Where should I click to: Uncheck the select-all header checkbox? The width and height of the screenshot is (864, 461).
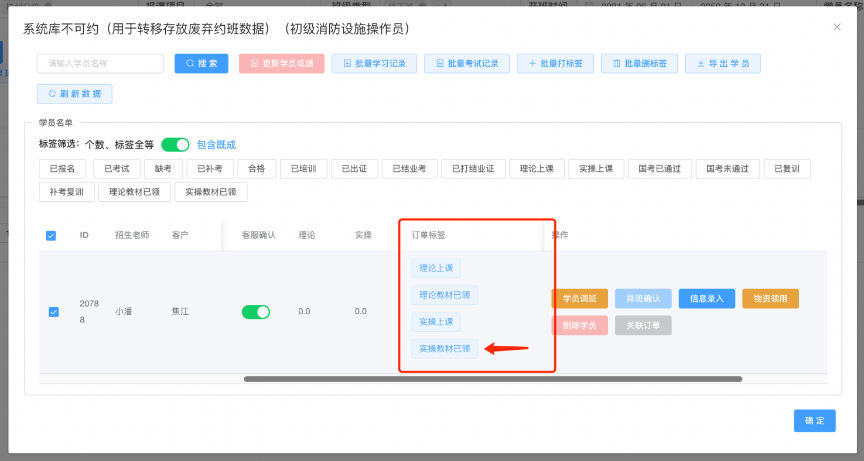tap(51, 235)
